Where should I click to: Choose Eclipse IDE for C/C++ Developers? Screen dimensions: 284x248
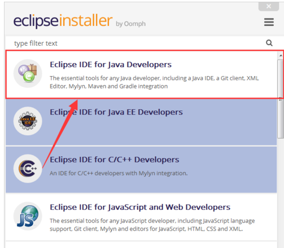(x=115, y=160)
